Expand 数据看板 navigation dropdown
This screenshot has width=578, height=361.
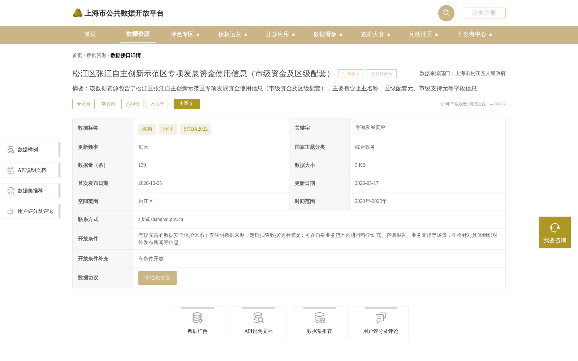[x=328, y=34]
